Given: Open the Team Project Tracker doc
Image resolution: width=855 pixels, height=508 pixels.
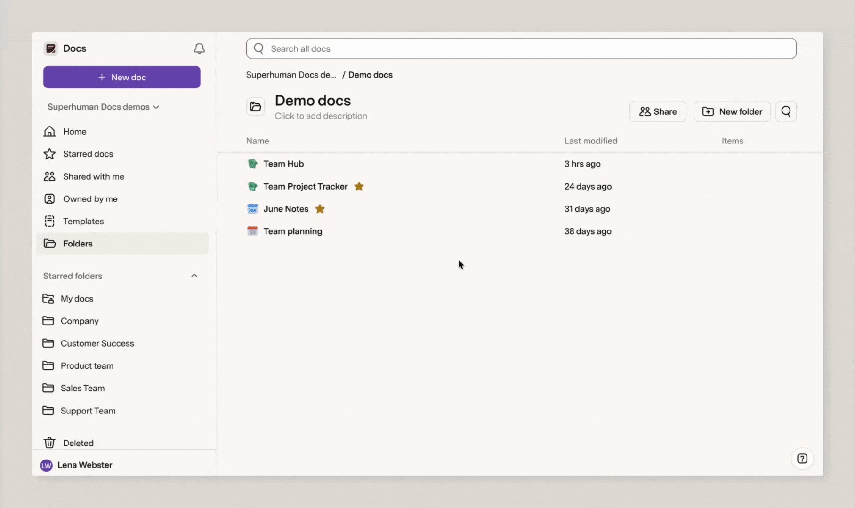Looking at the screenshot, I should point(306,186).
